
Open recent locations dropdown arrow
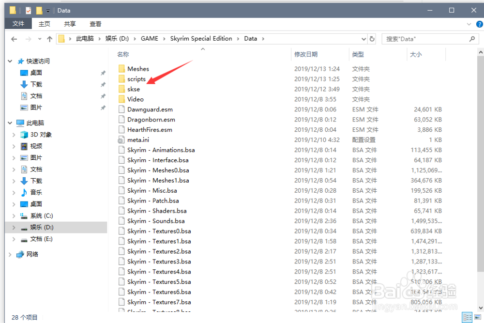pos(40,39)
